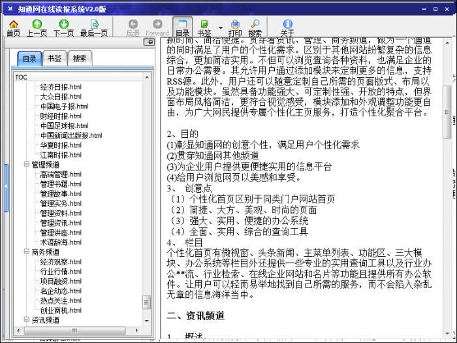Switch to the 目录 panel tab
Screen dimensions: 457x343
[29, 59]
